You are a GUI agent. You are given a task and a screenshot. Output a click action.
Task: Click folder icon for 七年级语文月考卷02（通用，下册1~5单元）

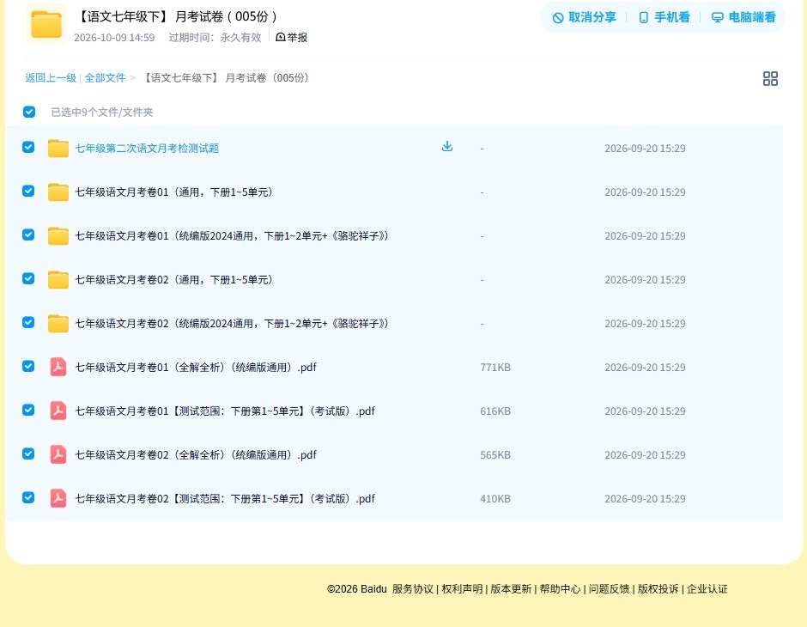[58, 279]
